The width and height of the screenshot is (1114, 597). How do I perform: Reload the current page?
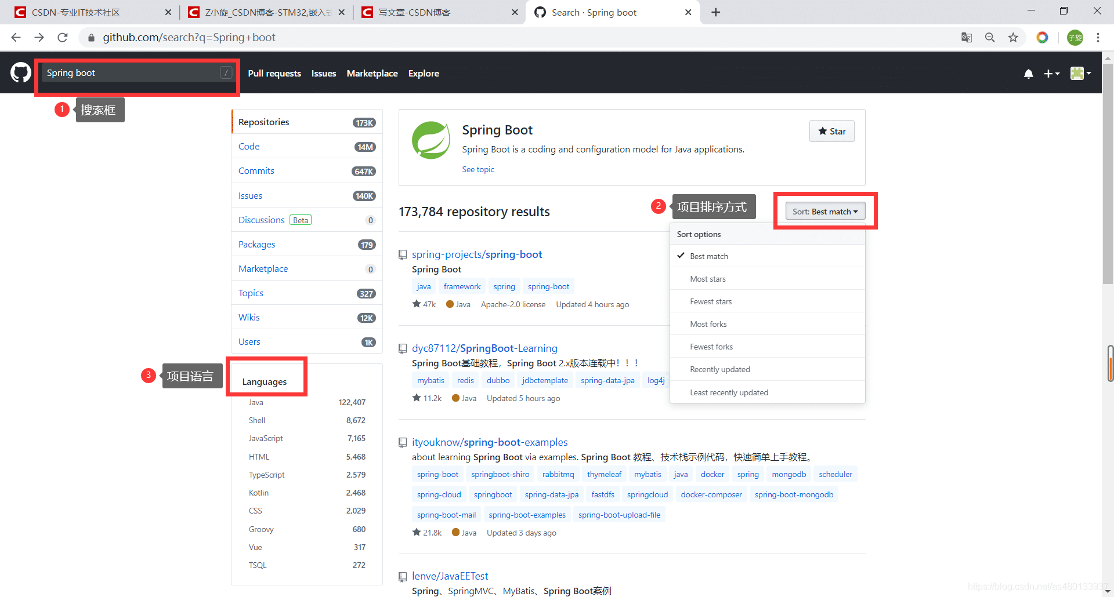click(62, 38)
